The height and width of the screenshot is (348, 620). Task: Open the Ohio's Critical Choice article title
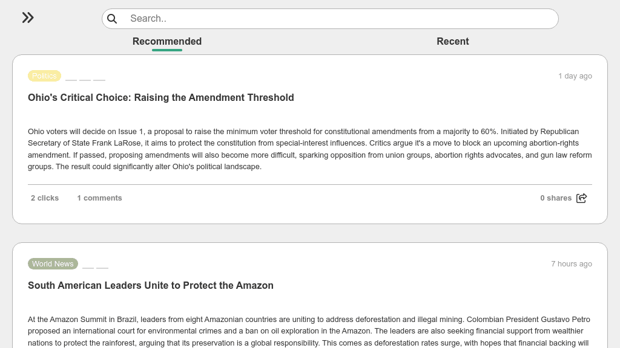(x=161, y=97)
